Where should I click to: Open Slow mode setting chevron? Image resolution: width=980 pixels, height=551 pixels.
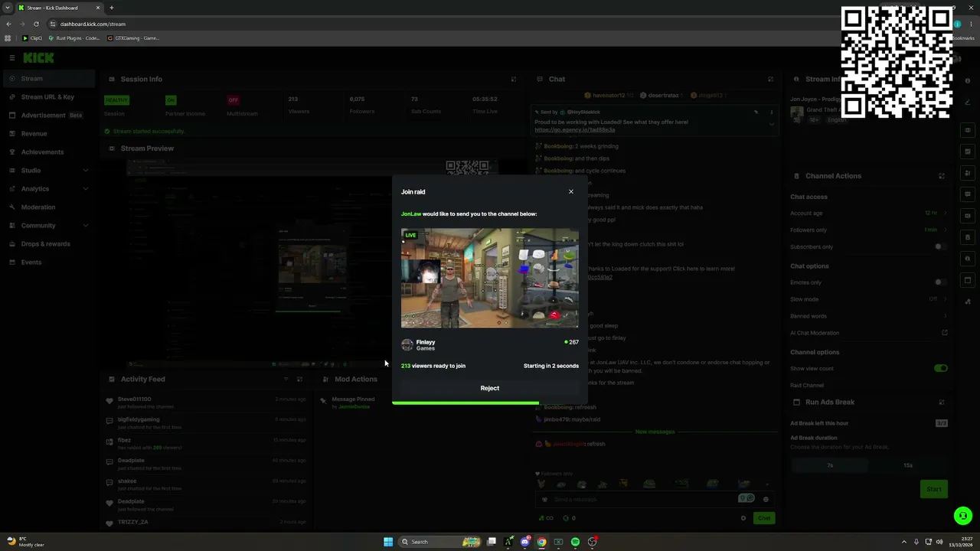click(945, 299)
